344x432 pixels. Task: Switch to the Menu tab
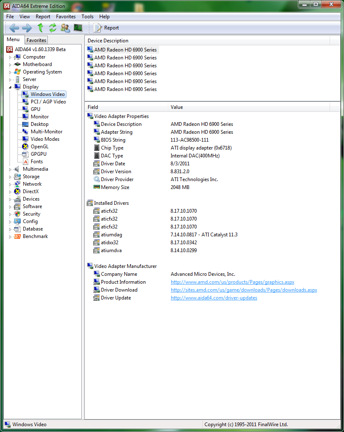point(13,39)
